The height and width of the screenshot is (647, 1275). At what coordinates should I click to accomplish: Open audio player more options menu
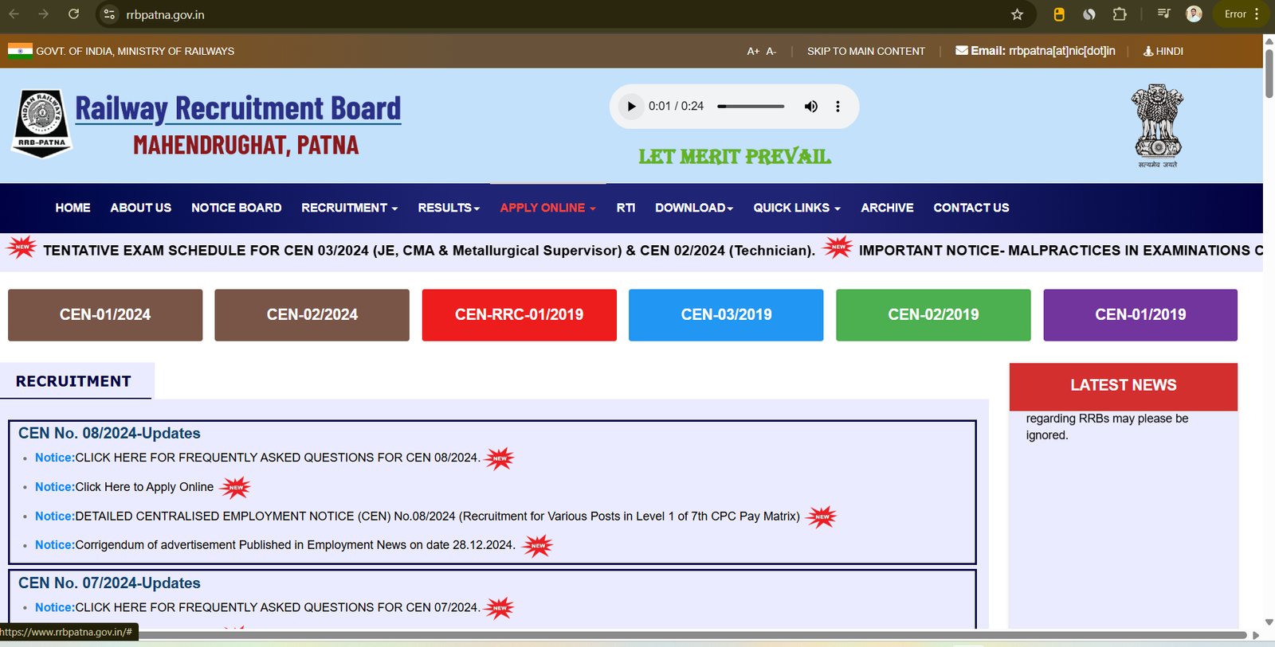(x=838, y=106)
